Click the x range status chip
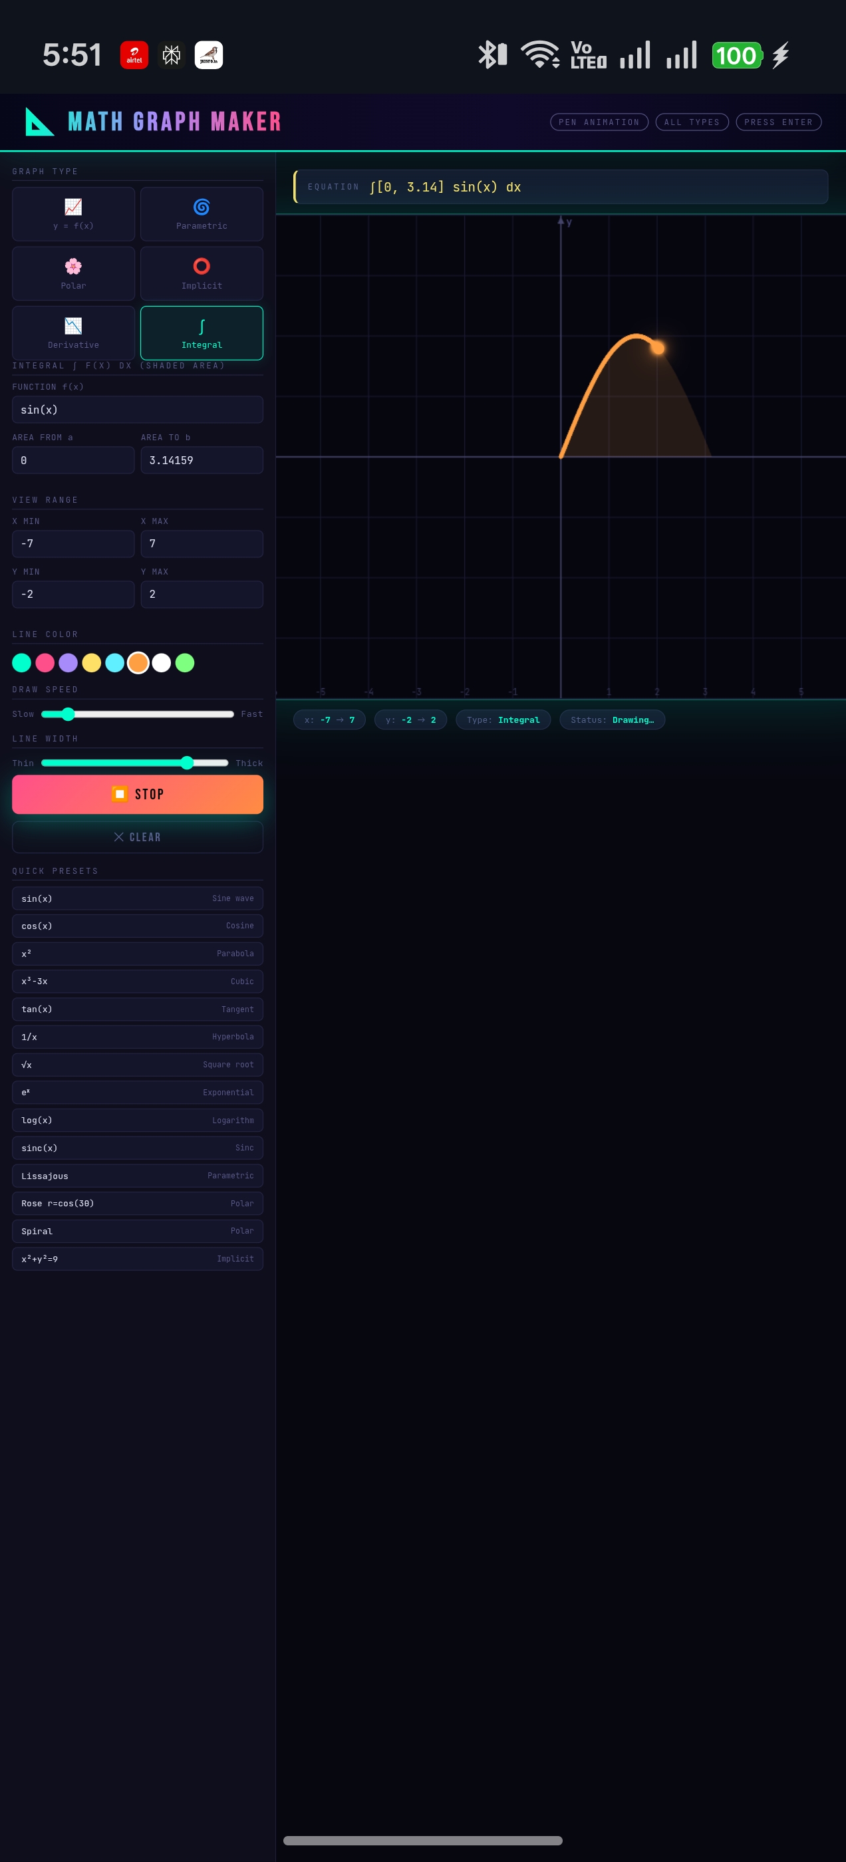 (x=330, y=720)
